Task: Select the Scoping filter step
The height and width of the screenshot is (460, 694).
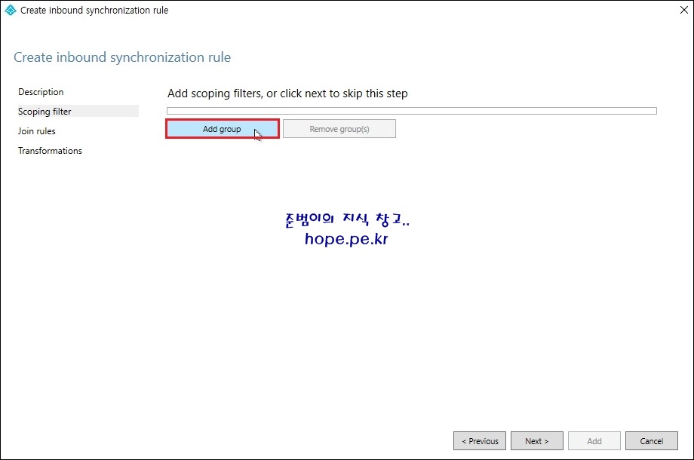Action: pyautogui.click(x=77, y=111)
